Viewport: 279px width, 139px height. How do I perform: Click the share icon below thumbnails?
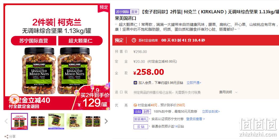(6, 137)
